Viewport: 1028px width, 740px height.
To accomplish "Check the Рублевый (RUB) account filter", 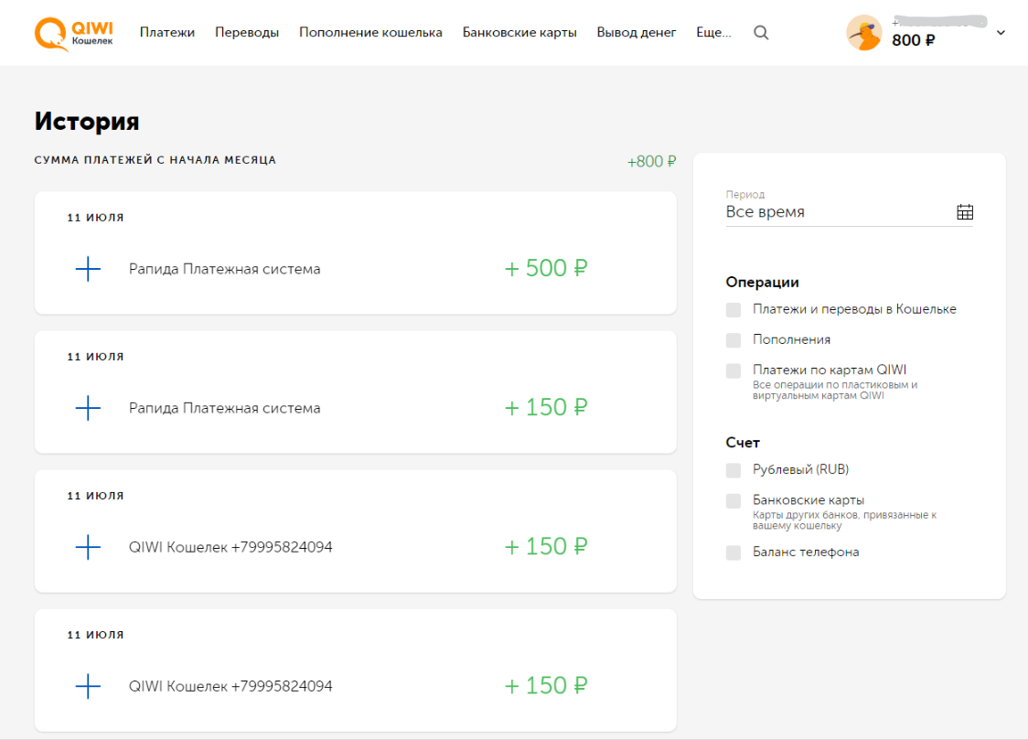I will [733, 470].
